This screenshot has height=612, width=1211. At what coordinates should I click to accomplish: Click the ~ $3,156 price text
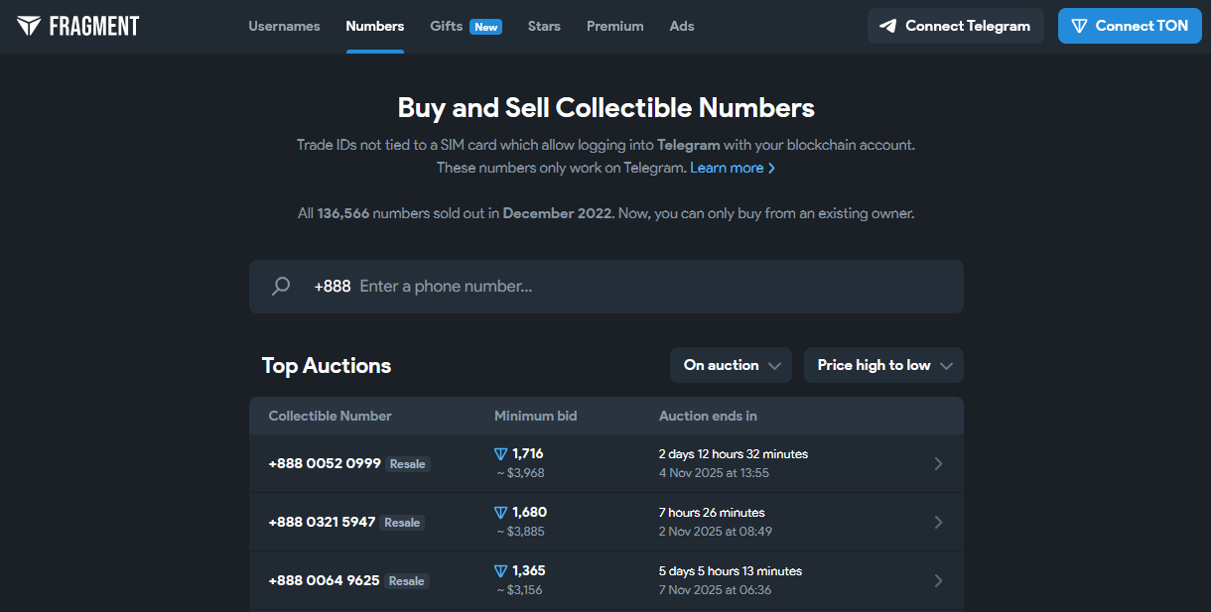[x=520, y=590]
